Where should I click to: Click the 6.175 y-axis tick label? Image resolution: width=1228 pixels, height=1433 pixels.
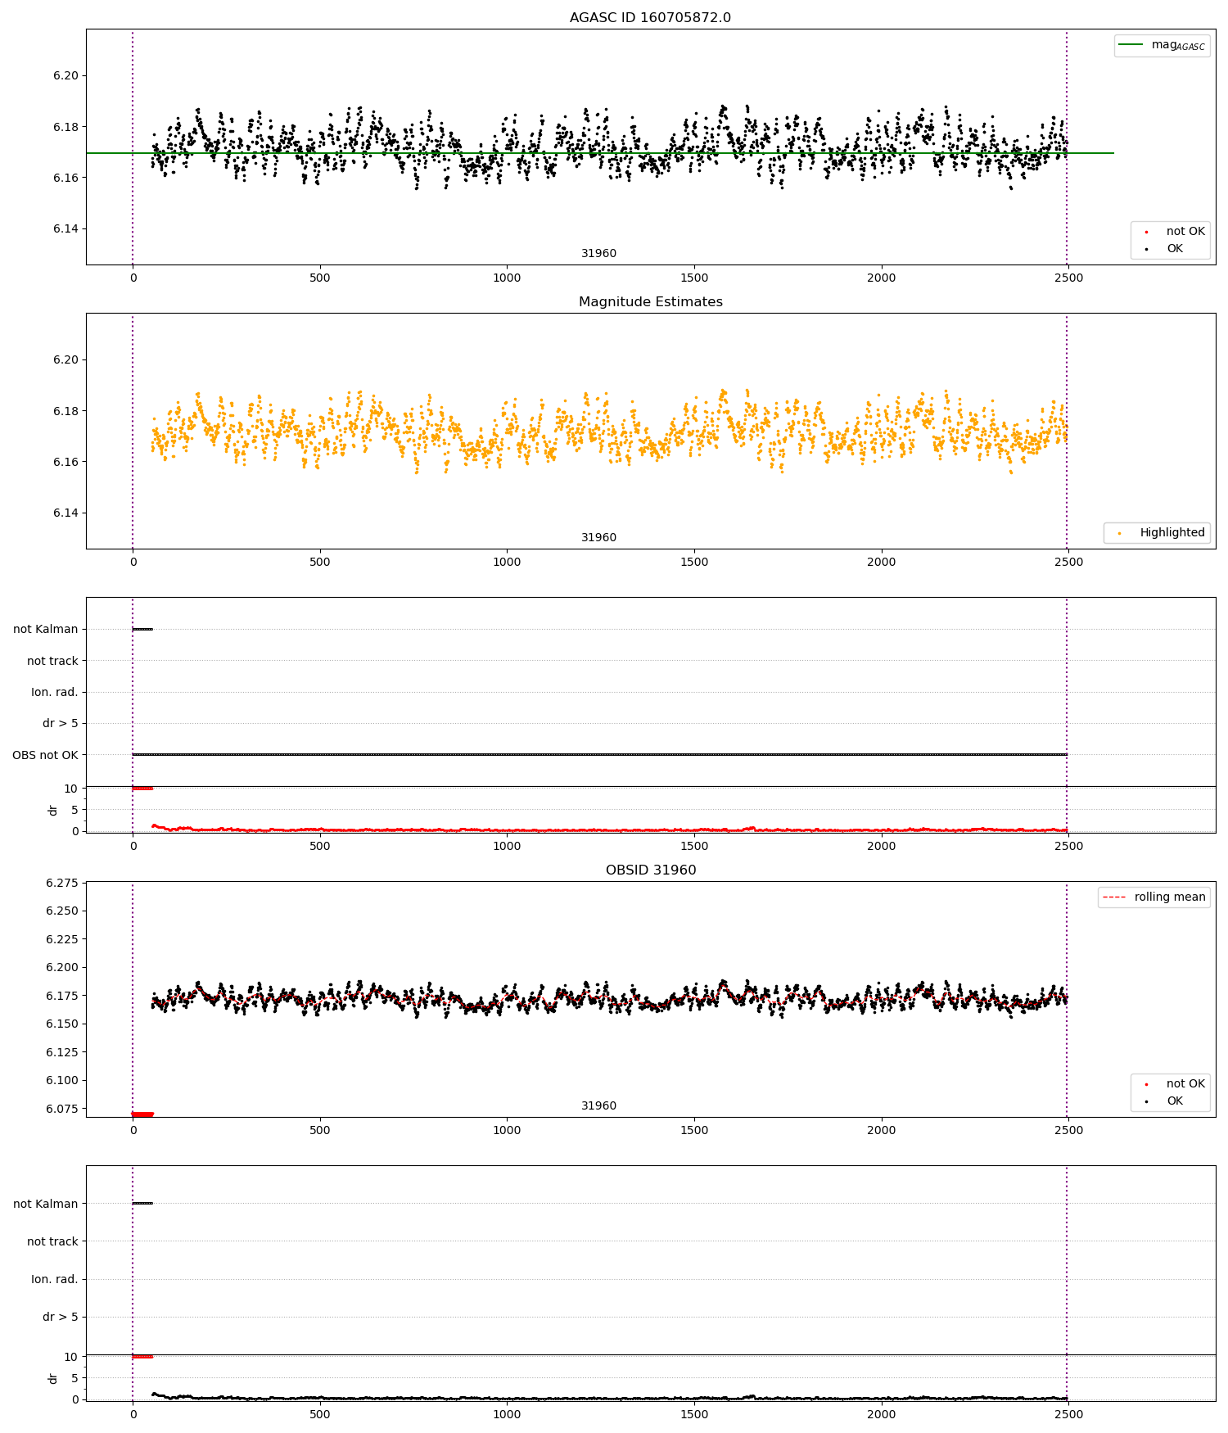(x=62, y=996)
